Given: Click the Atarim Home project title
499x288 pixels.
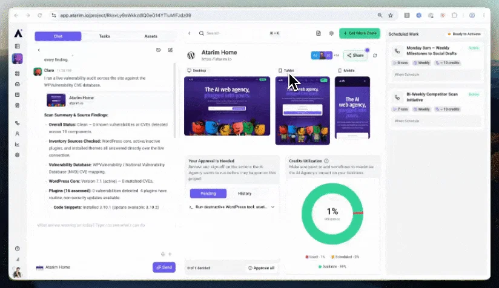Looking at the screenshot, I should click(x=219, y=53).
